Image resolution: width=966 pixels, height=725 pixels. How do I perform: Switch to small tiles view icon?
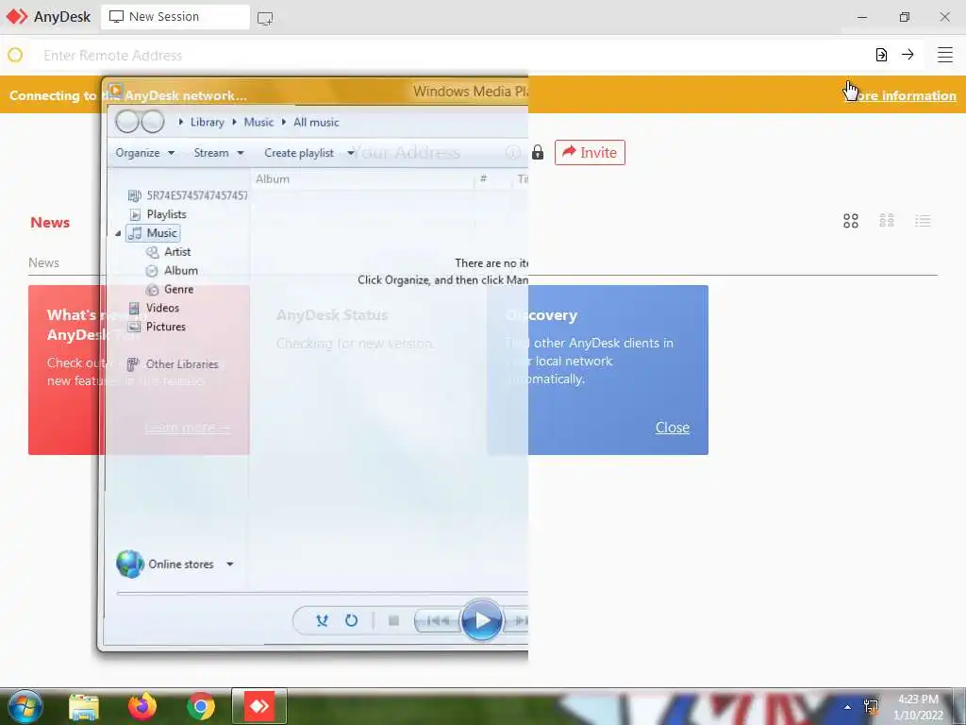(x=887, y=221)
